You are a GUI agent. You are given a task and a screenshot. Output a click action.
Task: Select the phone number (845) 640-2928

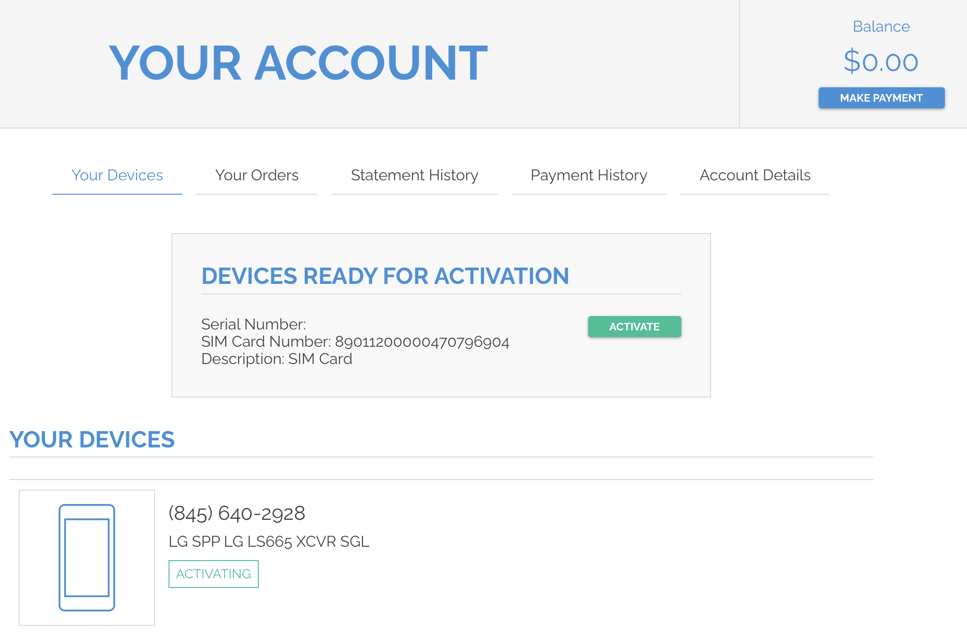236,513
